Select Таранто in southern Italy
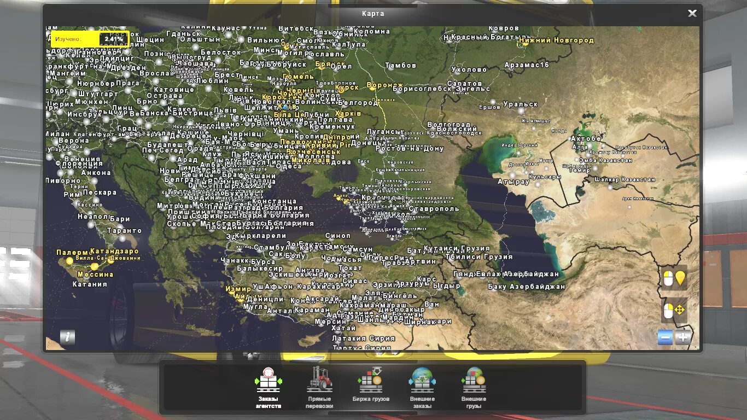The width and height of the screenshot is (747, 420). pos(125,230)
